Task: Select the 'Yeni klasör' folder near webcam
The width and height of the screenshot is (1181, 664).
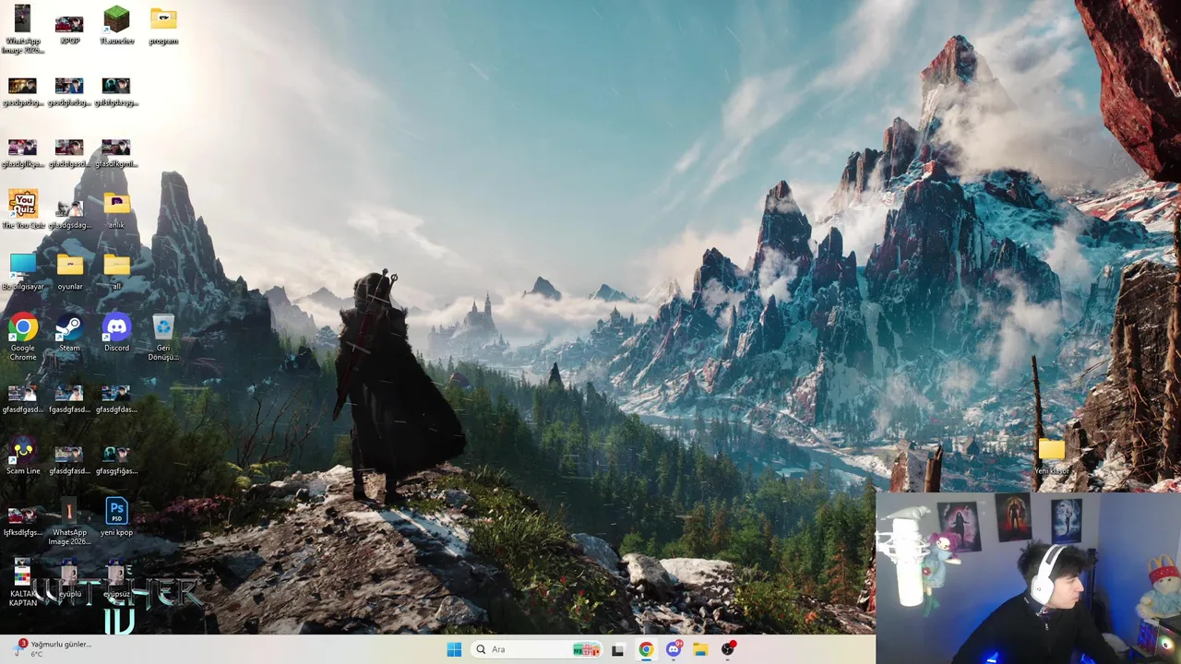Action: (x=1052, y=456)
